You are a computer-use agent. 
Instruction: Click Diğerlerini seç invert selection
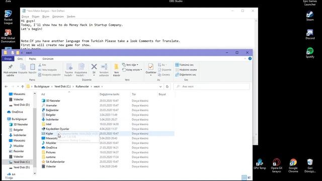click(186, 75)
